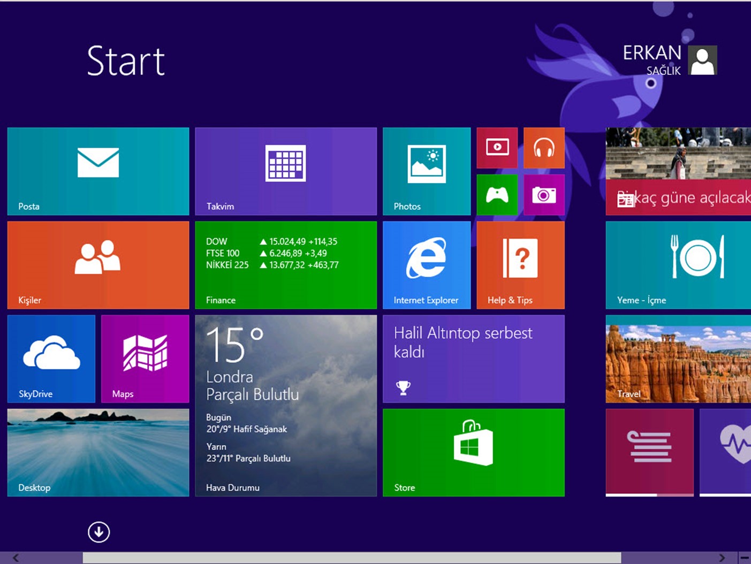Open the Desktop tile
This screenshot has width=751, height=564.
click(x=98, y=453)
